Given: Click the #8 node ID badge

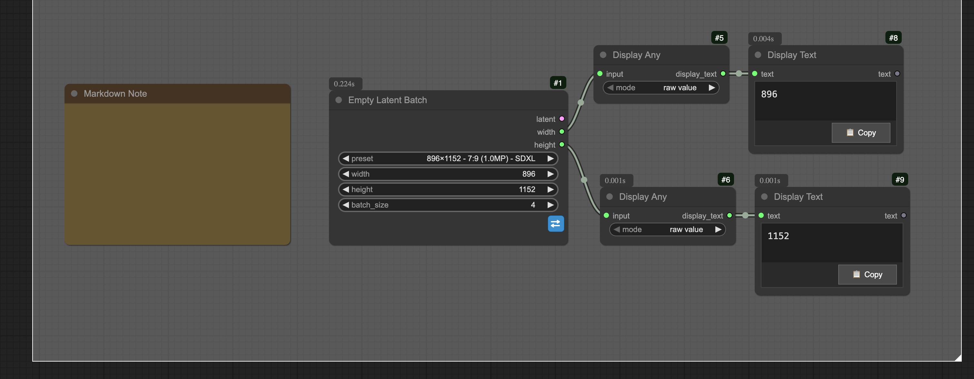Looking at the screenshot, I should (893, 38).
